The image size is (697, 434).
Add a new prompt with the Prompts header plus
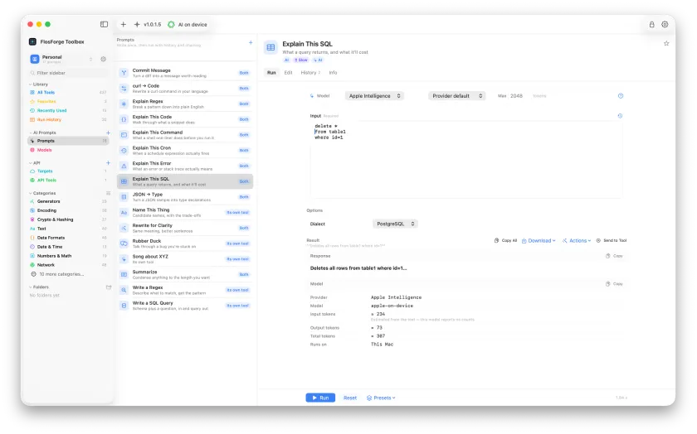pyautogui.click(x=251, y=42)
